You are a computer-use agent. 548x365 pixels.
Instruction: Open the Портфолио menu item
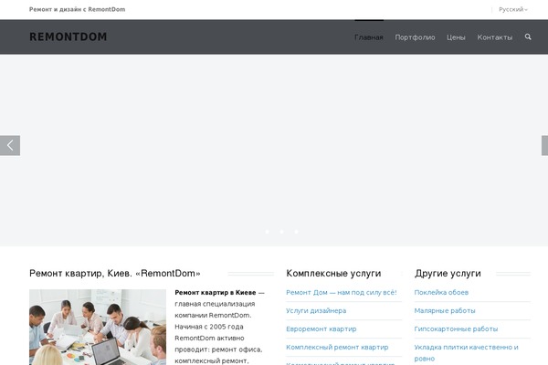point(415,37)
